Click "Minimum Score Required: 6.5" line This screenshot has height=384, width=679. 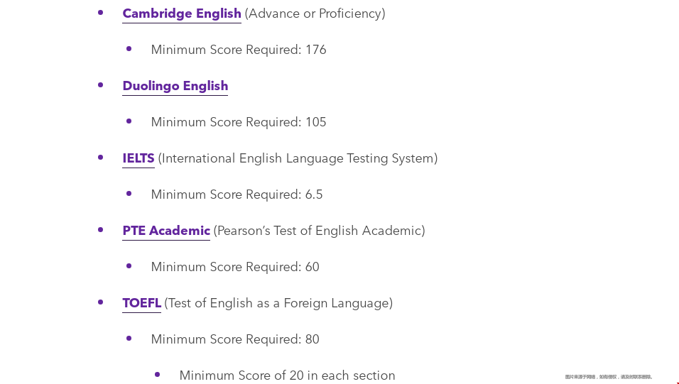click(237, 194)
